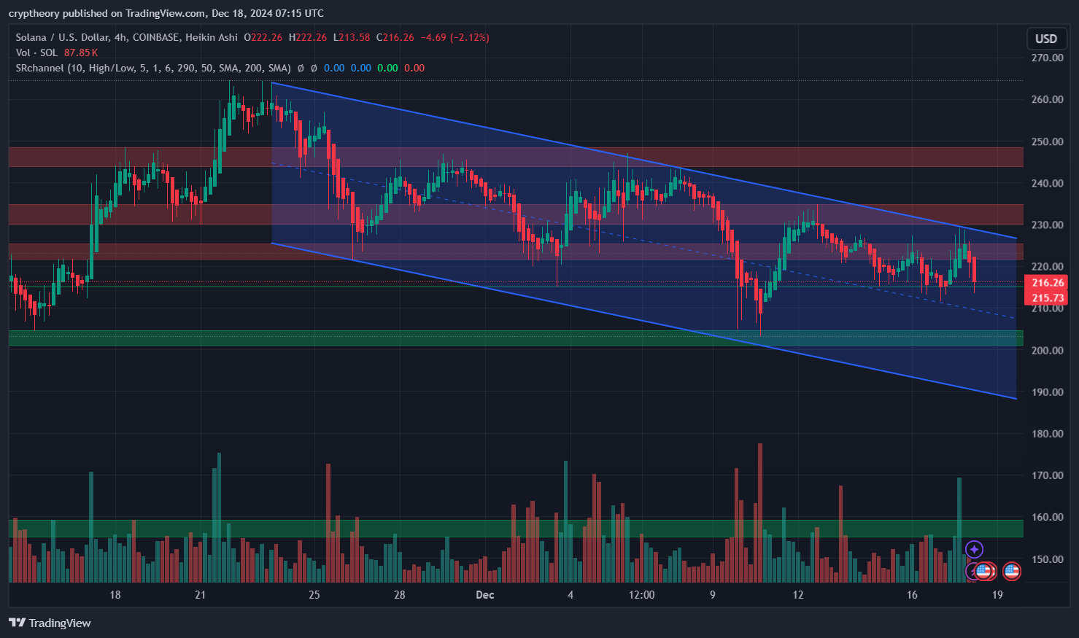
Task: Click the 260.00 price axis label
Action: point(1047,99)
